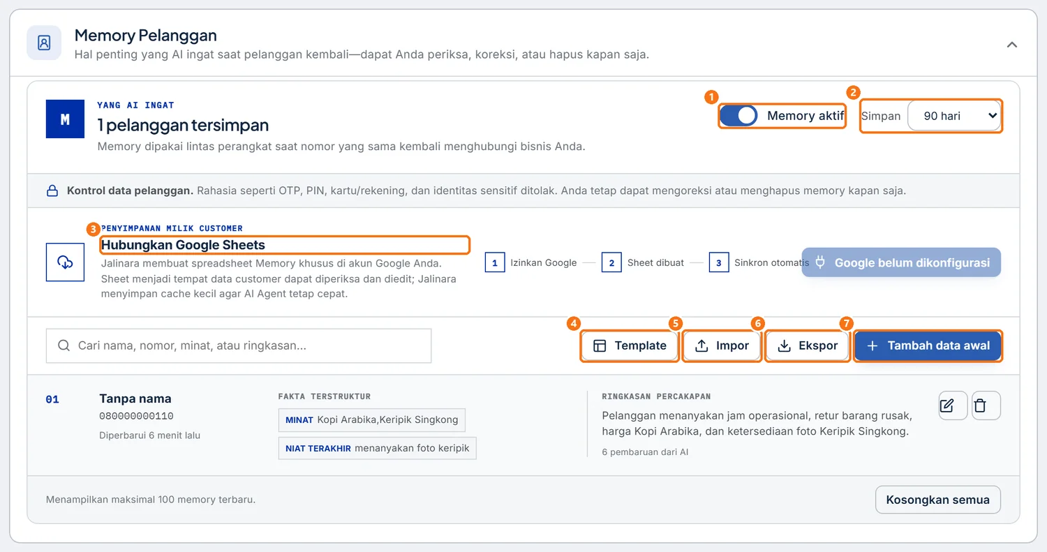Toggle the Memory aktif switch
The image size is (1047, 552).
[738, 116]
